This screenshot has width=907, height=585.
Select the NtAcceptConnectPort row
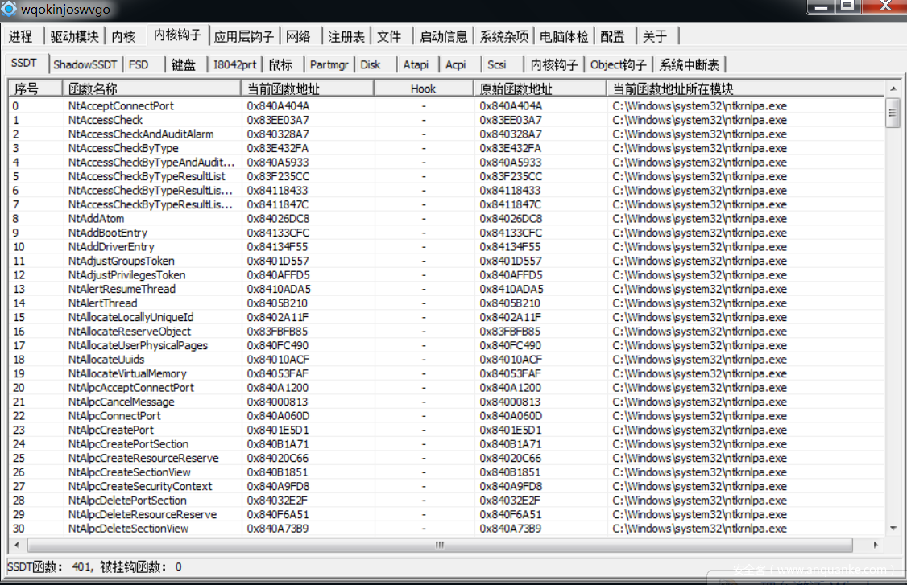[x=121, y=106]
